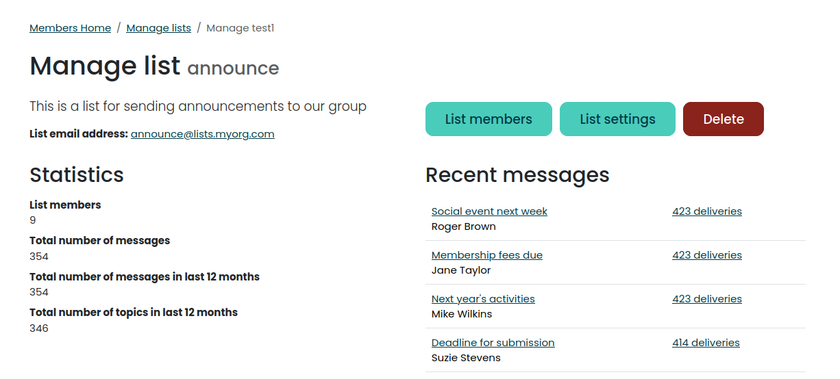Open List settings
This screenshot has width=840, height=379.
coord(617,119)
